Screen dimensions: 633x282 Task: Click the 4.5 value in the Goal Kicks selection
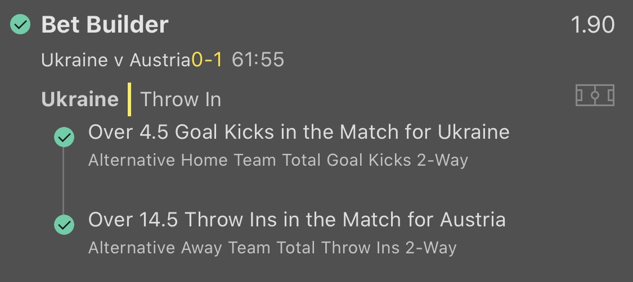tap(153, 132)
